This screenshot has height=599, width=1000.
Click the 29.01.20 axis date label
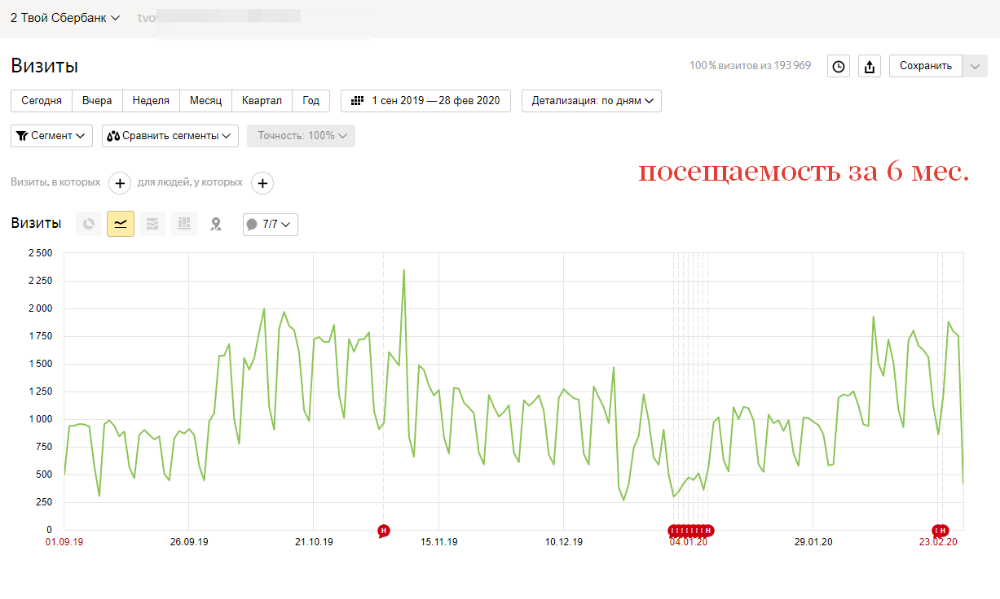coord(813,542)
